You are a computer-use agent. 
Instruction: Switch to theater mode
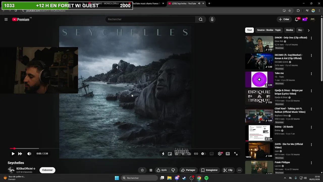point(228,154)
